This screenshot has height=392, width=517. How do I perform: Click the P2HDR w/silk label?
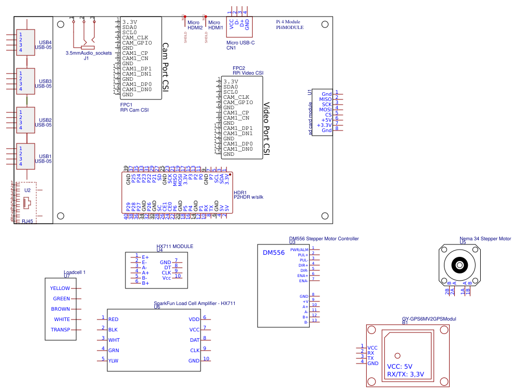(x=249, y=197)
